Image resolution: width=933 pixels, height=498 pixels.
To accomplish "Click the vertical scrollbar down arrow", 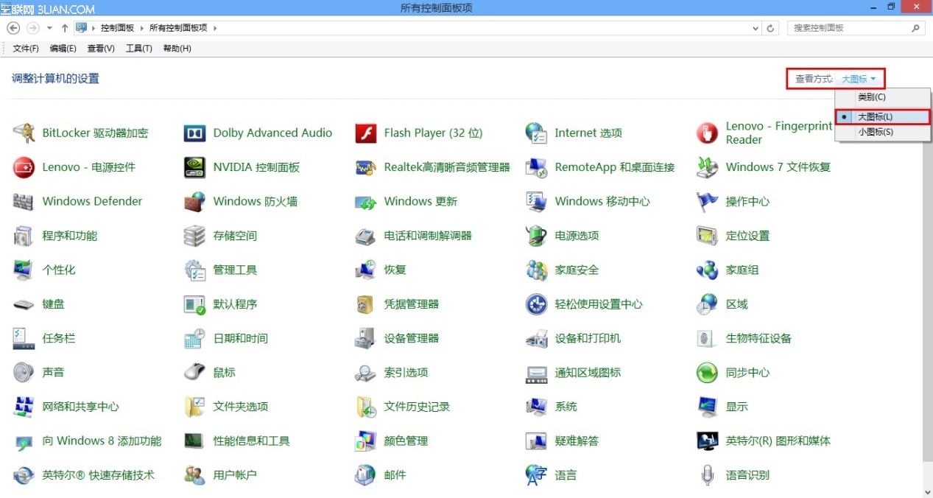I will pyautogui.click(x=927, y=492).
